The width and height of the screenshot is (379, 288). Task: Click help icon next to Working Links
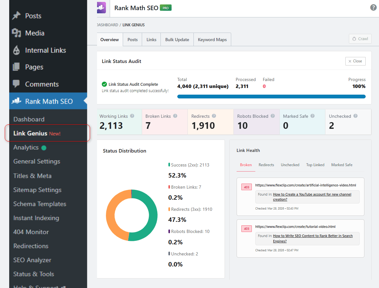click(132, 116)
